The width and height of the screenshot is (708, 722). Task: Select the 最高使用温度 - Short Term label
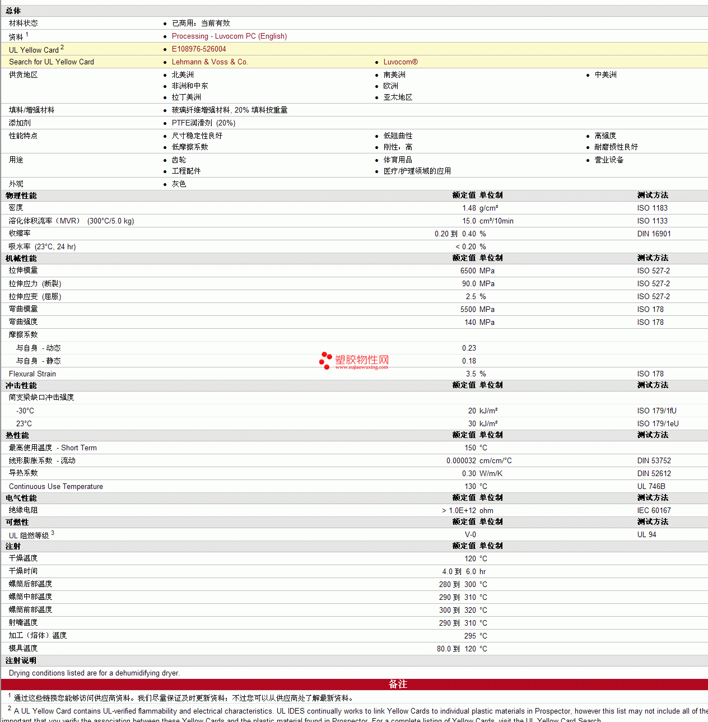coord(53,448)
